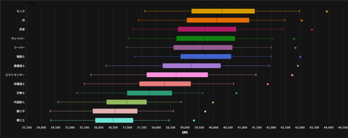Click the cyan 機工士 outlier point
The width and height of the screenshot is (348, 138).
194,120
